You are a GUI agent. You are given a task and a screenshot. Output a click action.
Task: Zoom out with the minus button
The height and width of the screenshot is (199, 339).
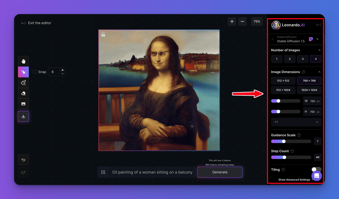(242, 21)
